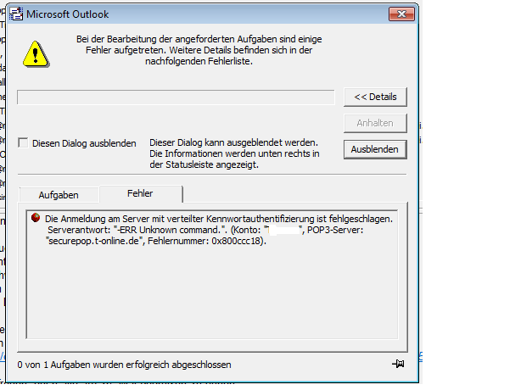The image size is (521, 390).
Task: Enable the 'Diesen Dialog ausblenden' checkbox
Action: pos(23,143)
